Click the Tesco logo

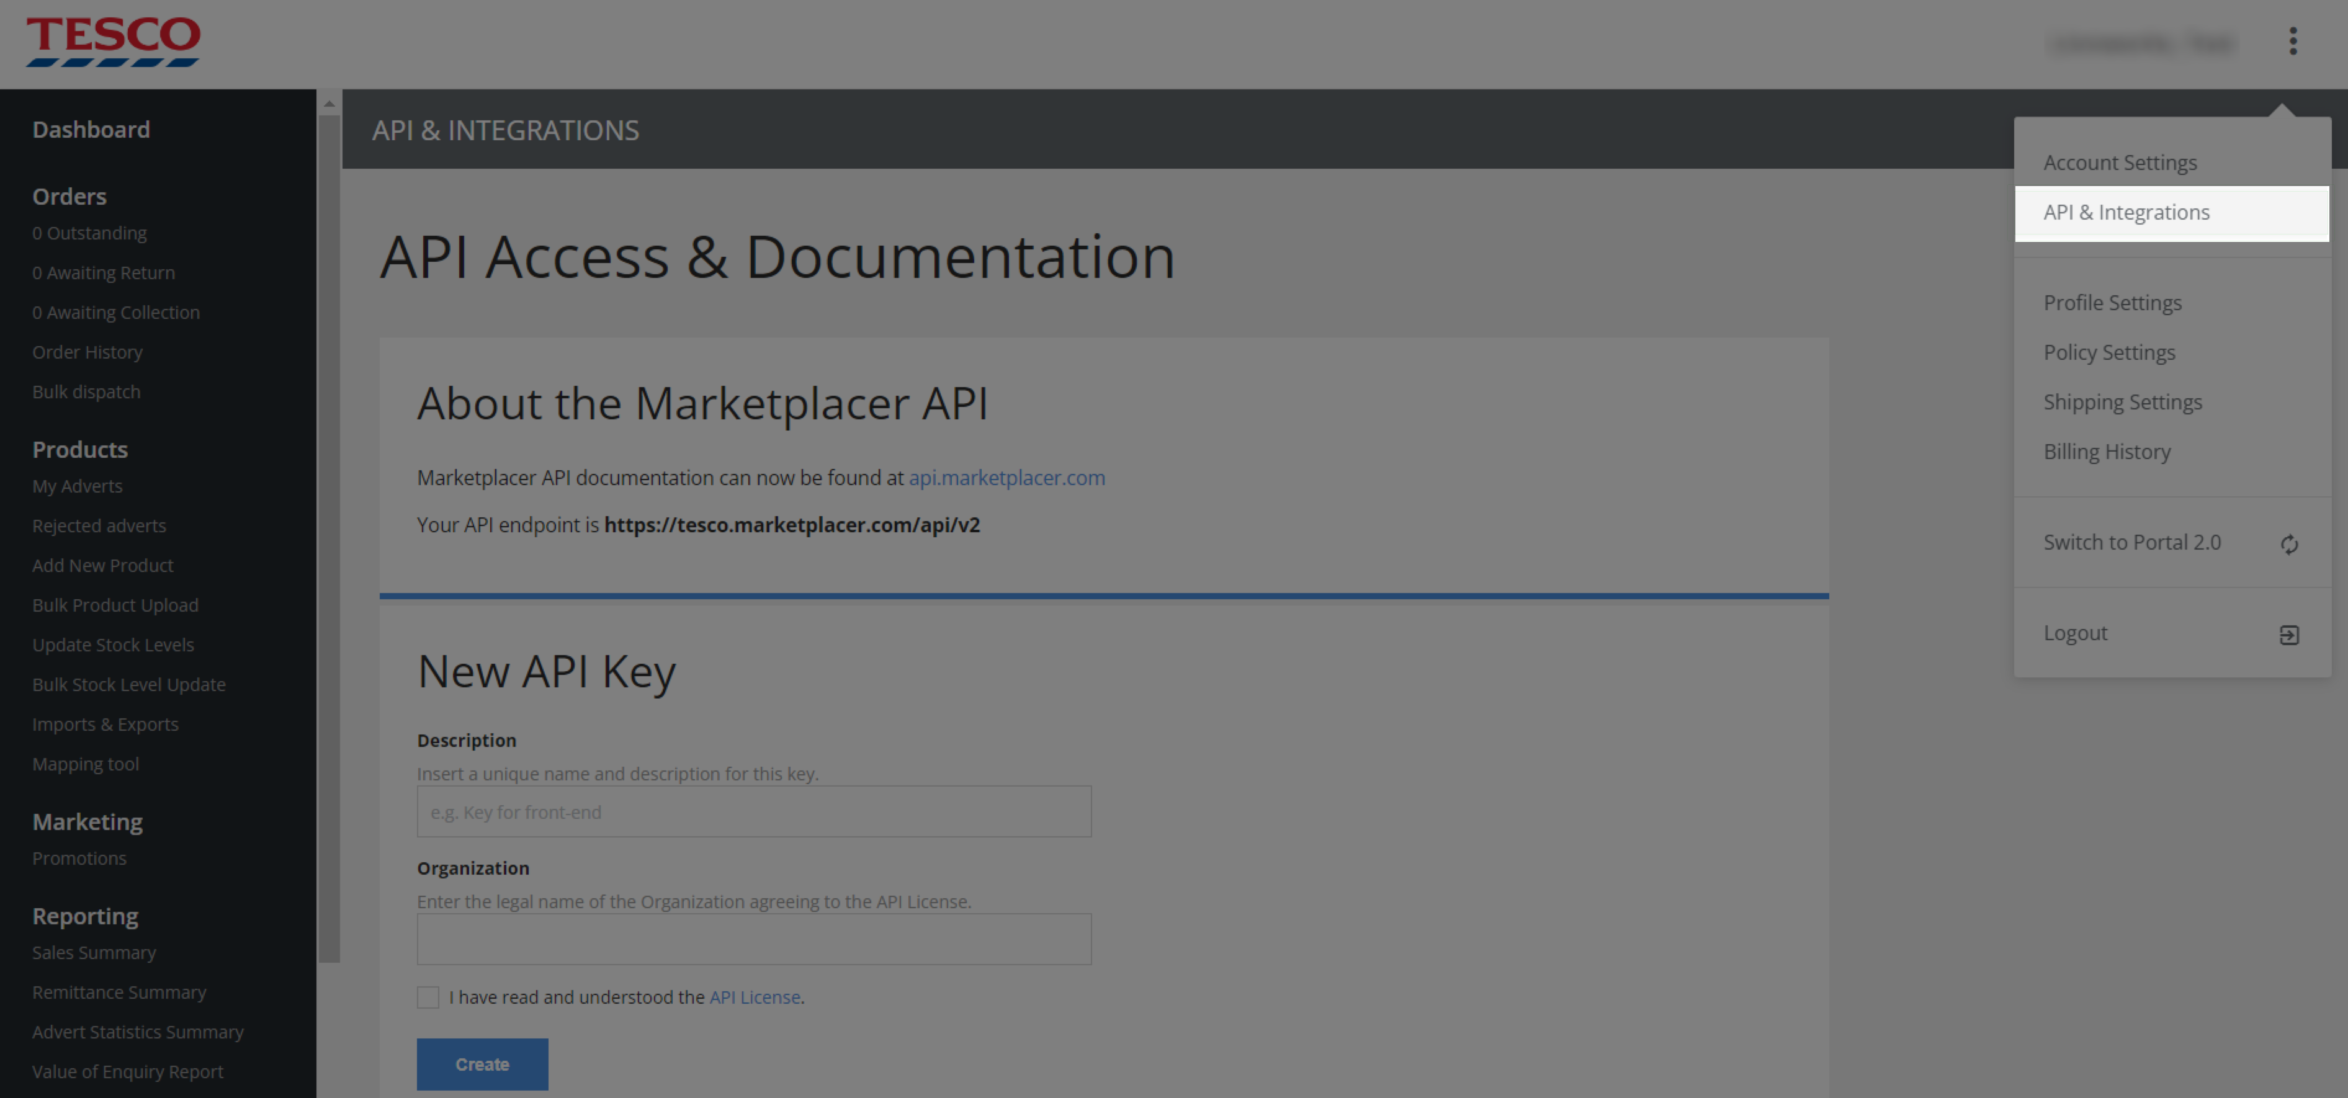(113, 42)
